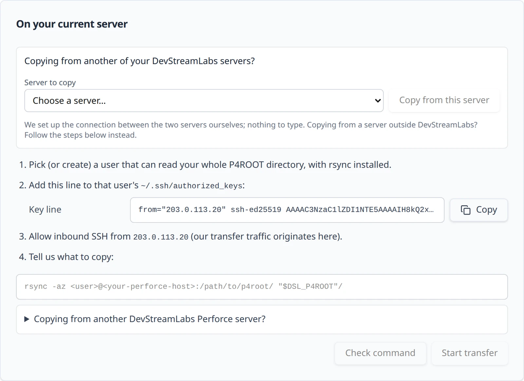Open the 'Choose a server...' dropdown
This screenshot has height=381, width=524.
click(x=204, y=100)
